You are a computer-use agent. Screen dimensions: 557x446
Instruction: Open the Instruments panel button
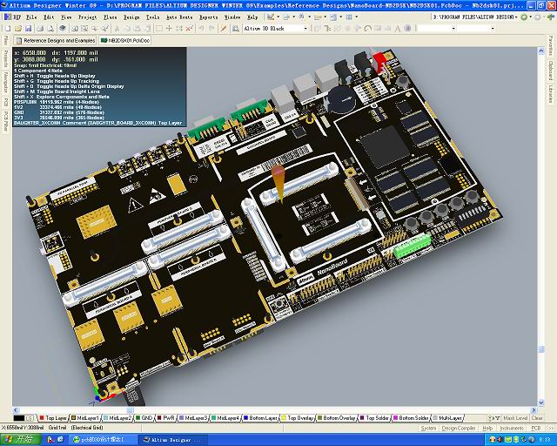512,428
